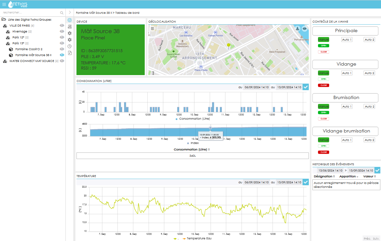Open the history clock icon in sidebar
This screenshot has height=241, width=381.
[x=70, y=46]
